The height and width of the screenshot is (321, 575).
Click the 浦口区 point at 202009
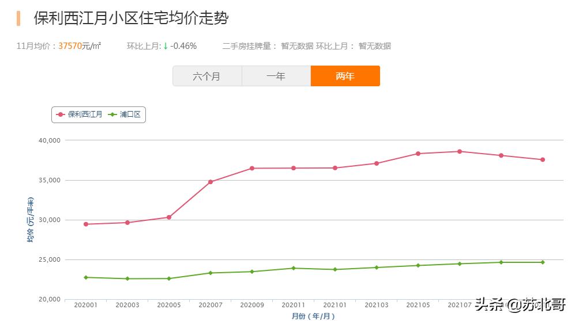(252, 272)
